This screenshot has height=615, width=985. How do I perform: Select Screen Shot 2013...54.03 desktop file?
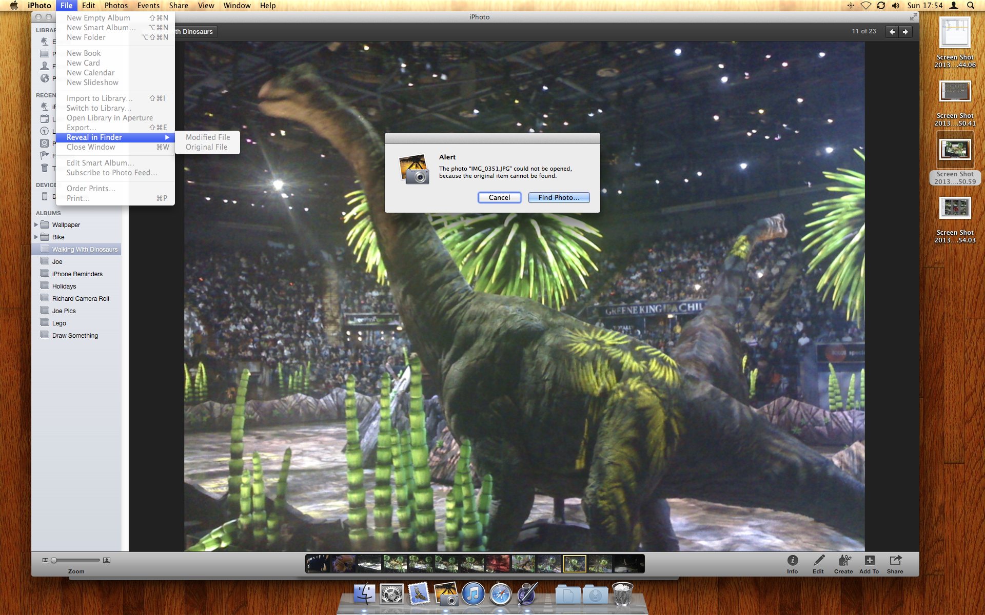[x=955, y=219]
